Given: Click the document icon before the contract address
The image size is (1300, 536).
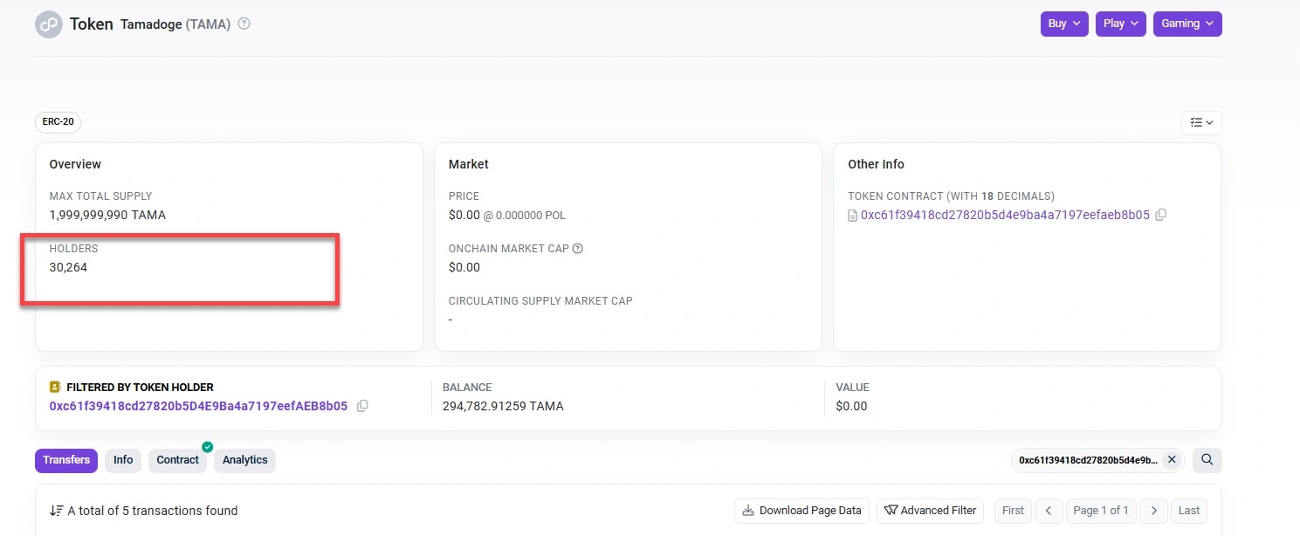Looking at the screenshot, I should [x=852, y=214].
